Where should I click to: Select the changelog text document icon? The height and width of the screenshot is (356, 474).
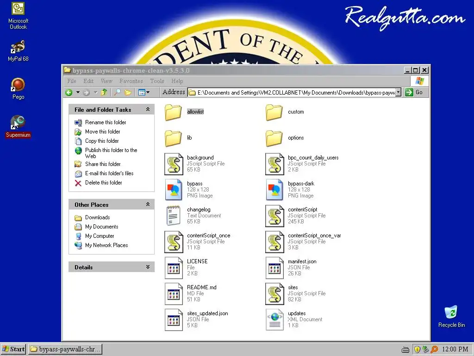(x=174, y=216)
